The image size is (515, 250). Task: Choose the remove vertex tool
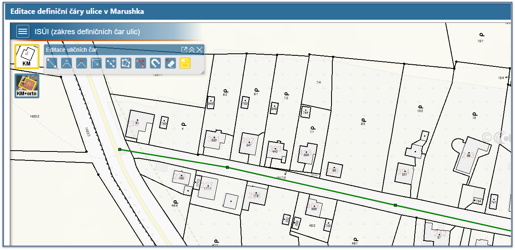82,63
